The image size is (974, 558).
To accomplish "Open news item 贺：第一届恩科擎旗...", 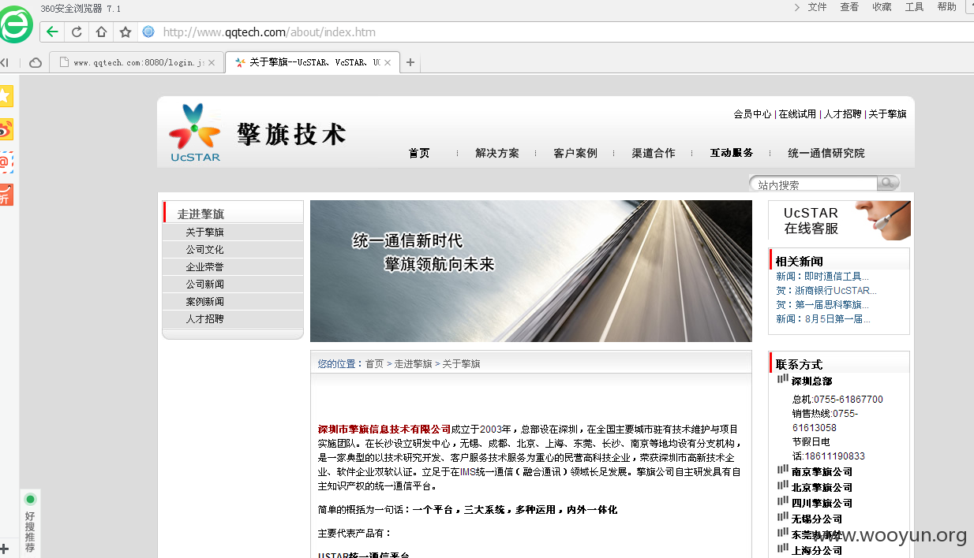I will point(822,305).
